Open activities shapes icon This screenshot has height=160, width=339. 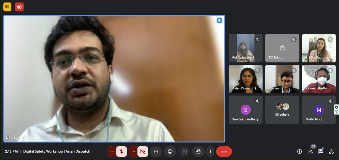pos(331,152)
